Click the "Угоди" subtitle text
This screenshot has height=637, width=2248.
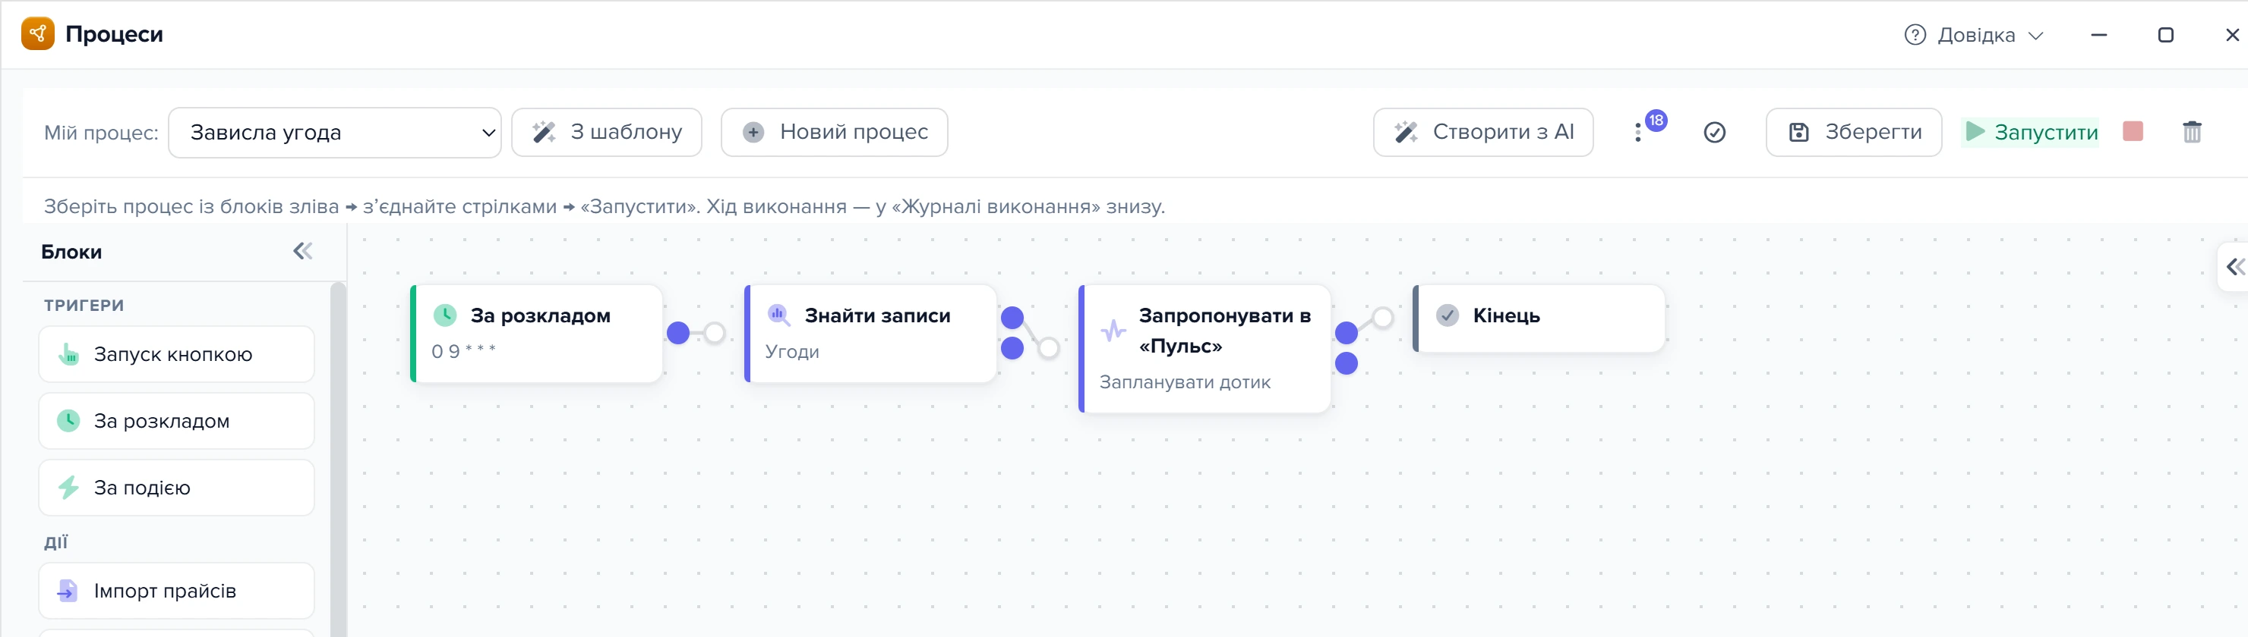pyautogui.click(x=792, y=352)
